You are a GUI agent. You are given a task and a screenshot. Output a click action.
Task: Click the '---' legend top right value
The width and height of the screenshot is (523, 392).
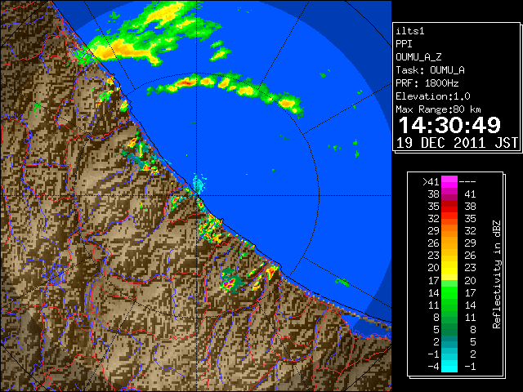(467, 182)
